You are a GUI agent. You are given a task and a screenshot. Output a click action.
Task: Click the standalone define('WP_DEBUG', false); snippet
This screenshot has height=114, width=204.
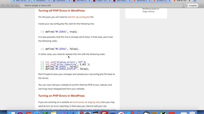point(62,49)
